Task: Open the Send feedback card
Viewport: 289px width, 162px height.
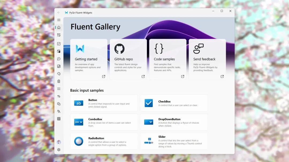Action: 207,59
